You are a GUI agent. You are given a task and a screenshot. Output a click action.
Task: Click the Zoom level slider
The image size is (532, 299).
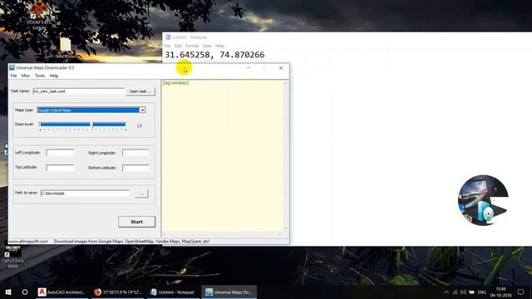pyautogui.click(x=83, y=125)
